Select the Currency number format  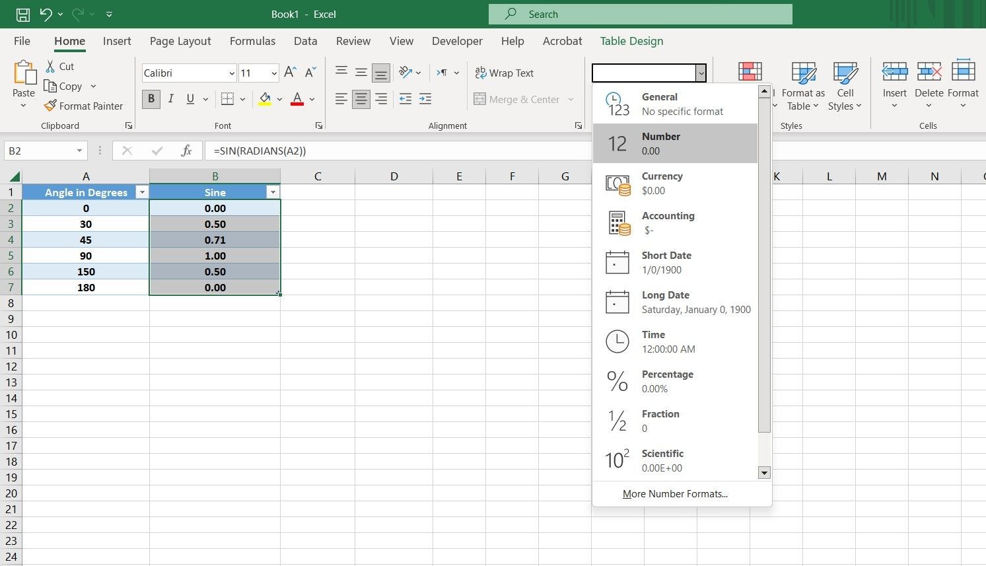coord(675,183)
